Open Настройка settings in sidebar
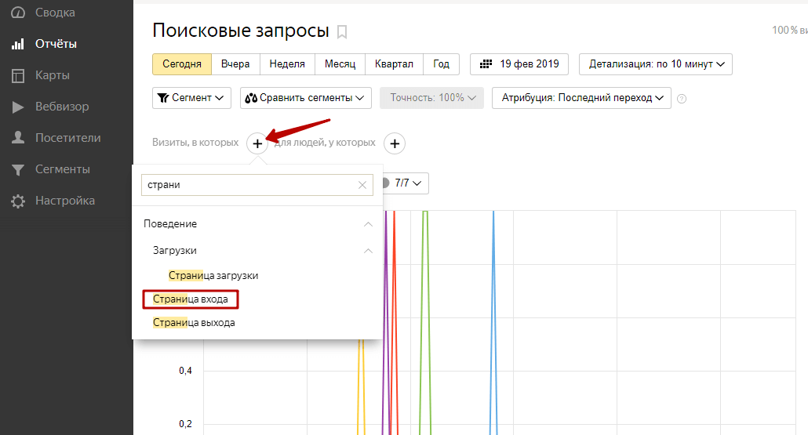The height and width of the screenshot is (435, 808). point(64,201)
